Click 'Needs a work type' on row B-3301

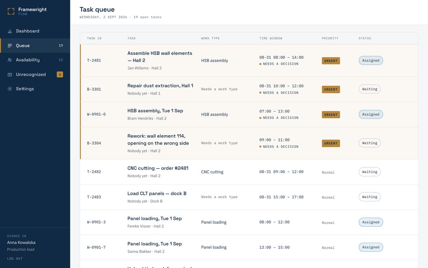tap(219, 89)
